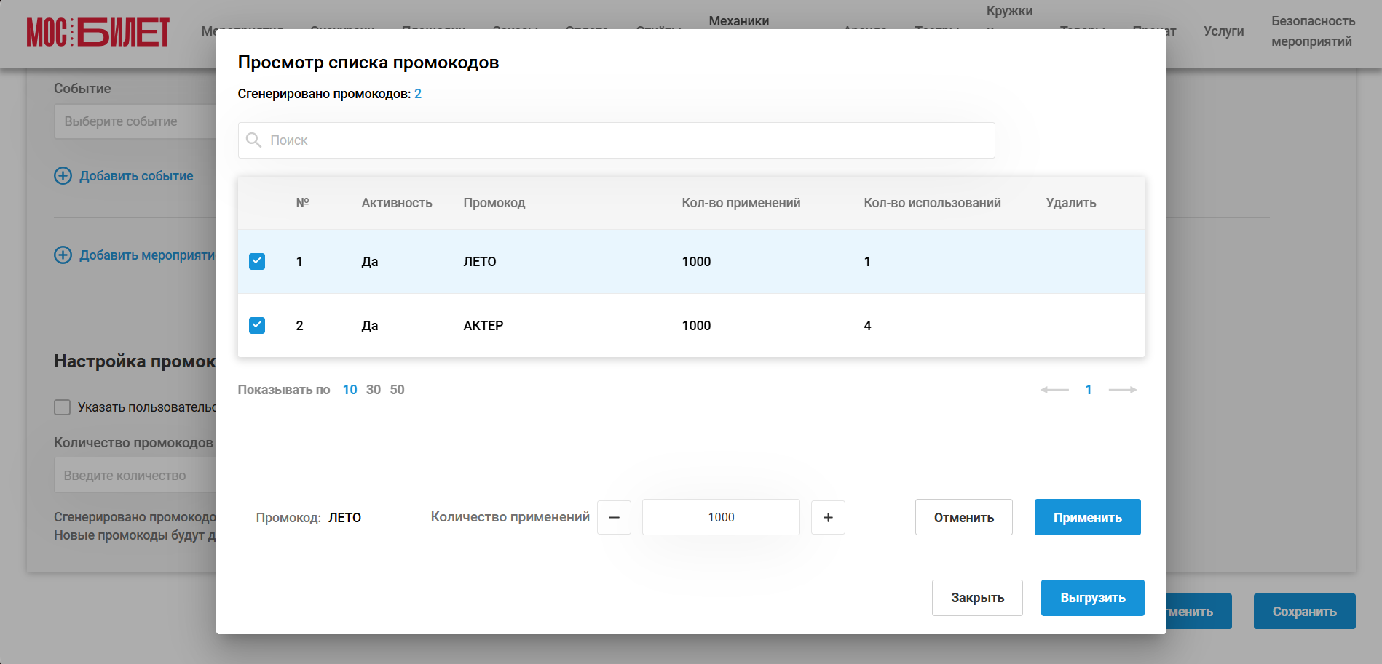Click the Применить button
This screenshot has height=664, width=1382.
[1087, 517]
